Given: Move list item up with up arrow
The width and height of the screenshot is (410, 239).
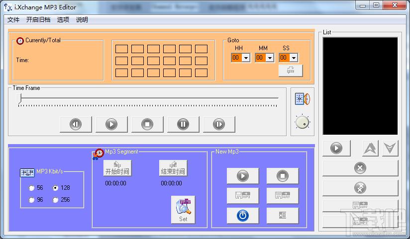Looking at the screenshot, I should point(370,148).
